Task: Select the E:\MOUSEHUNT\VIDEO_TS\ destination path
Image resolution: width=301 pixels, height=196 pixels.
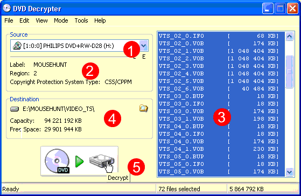Action: pos(59,109)
